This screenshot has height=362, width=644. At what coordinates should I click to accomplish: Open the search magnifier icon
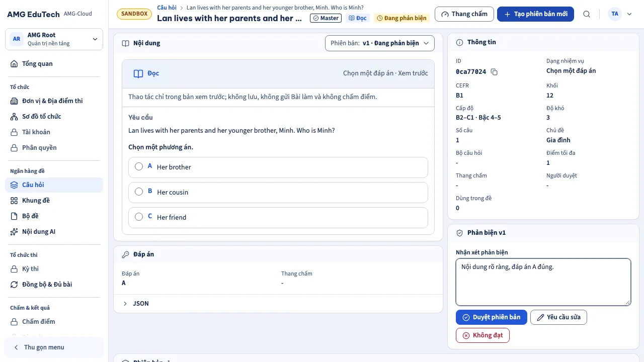pyautogui.click(x=587, y=14)
